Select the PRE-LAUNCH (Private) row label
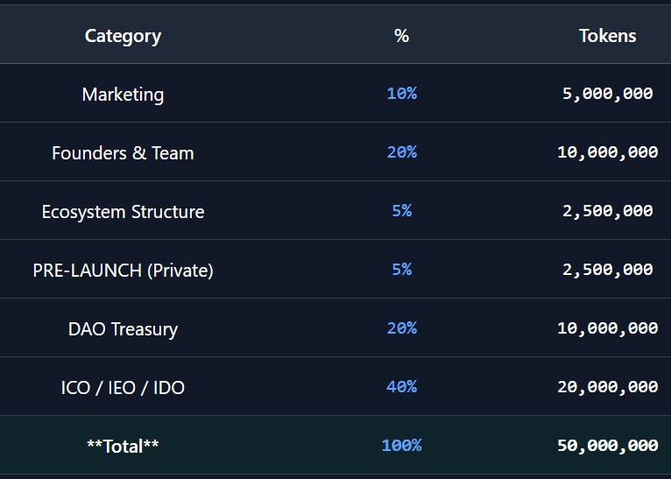 (x=123, y=270)
